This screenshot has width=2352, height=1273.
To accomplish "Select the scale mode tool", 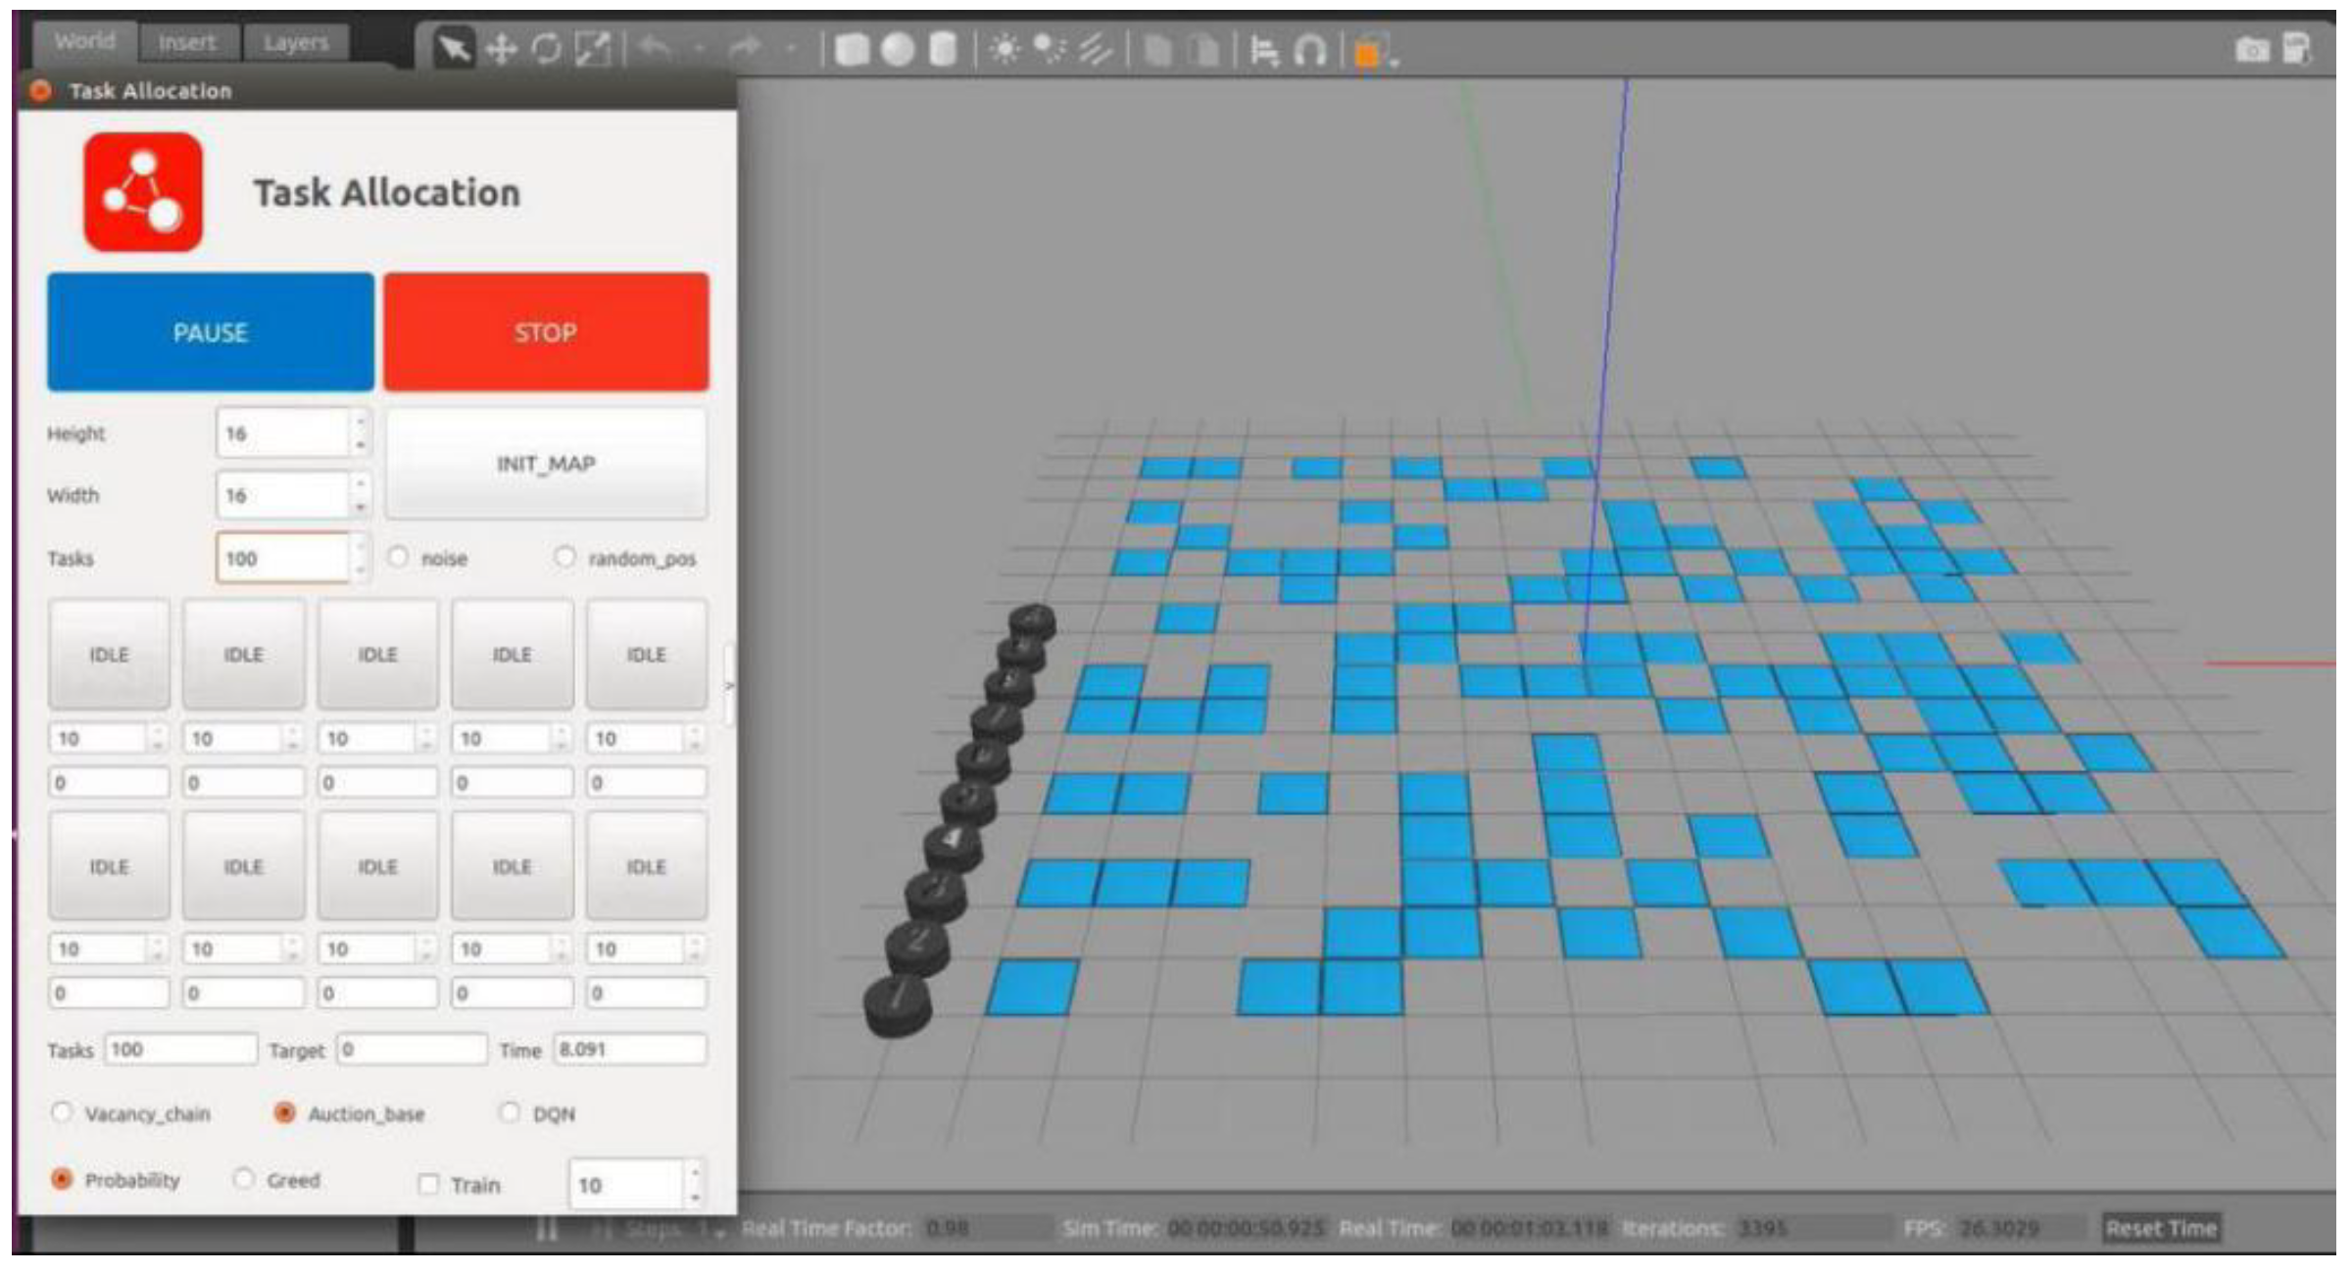I will 593,48.
